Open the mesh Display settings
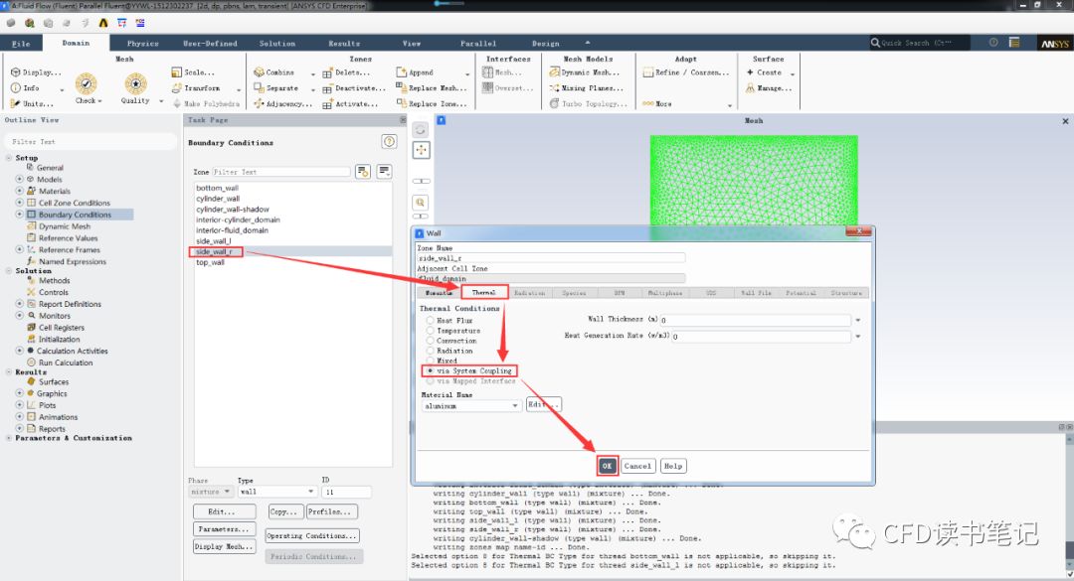This screenshot has height=581, width=1074. click(x=36, y=72)
